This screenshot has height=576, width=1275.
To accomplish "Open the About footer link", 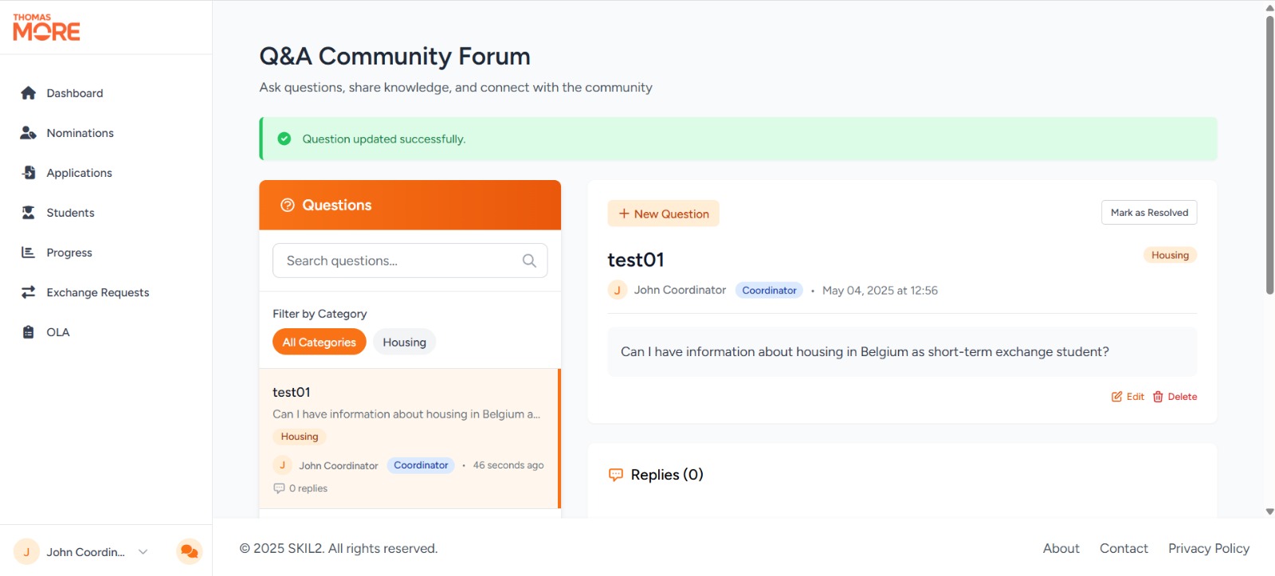I will click(1061, 548).
